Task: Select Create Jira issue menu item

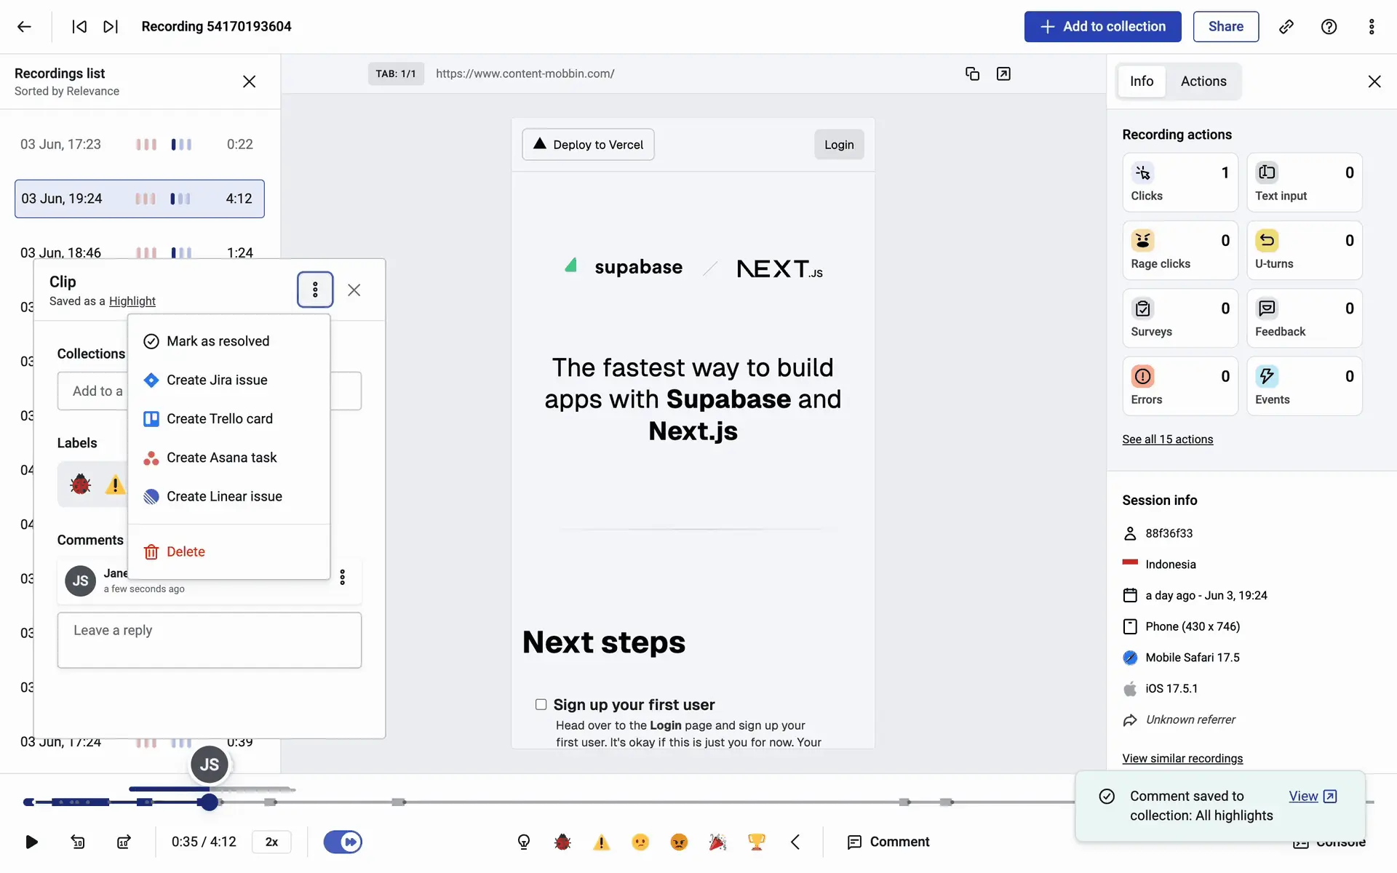Action: [217, 380]
